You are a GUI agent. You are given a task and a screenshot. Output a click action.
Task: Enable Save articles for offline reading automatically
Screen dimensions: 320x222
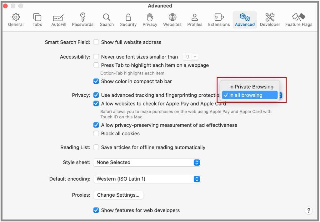click(96, 147)
